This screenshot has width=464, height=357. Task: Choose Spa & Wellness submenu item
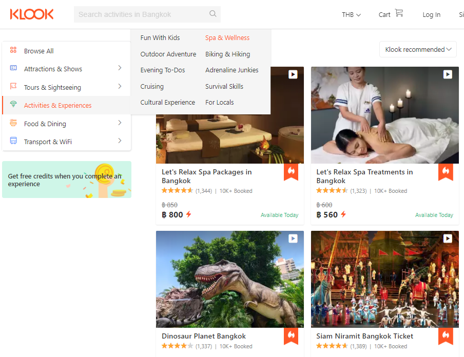pos(227,38)
